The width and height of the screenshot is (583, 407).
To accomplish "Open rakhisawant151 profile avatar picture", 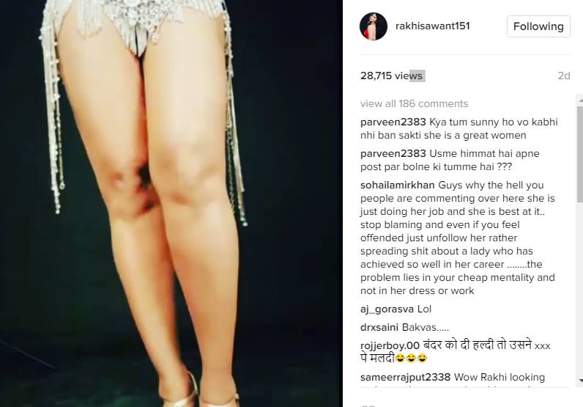I will click(374, 26).
